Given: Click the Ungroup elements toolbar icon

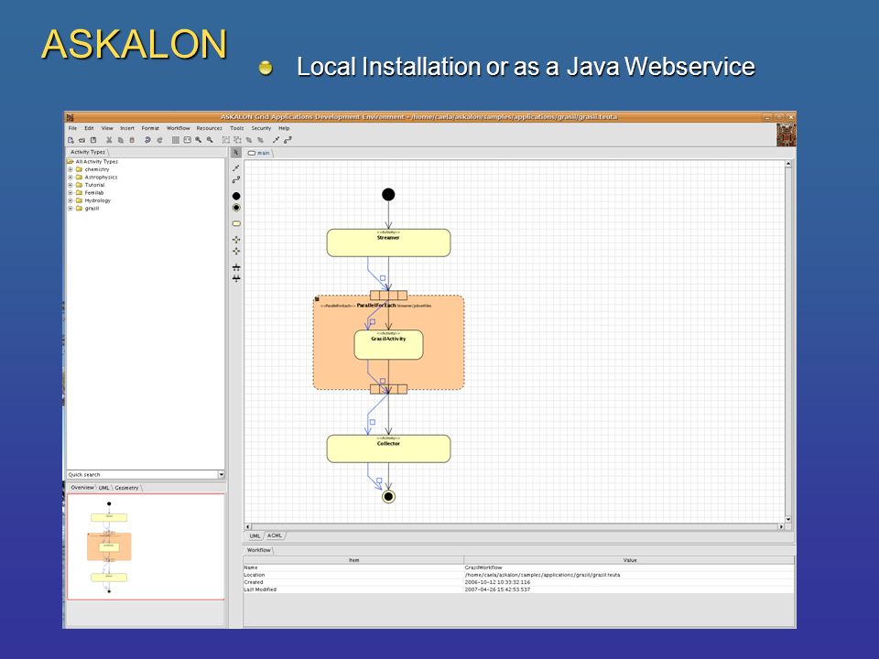Looking at the screenshot, I should [x=237, y=139].
